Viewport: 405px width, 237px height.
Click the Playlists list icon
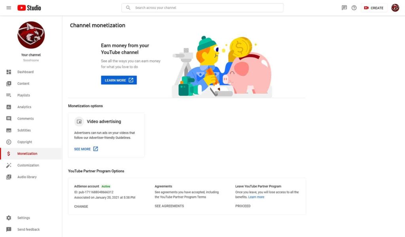coord(9,95)
